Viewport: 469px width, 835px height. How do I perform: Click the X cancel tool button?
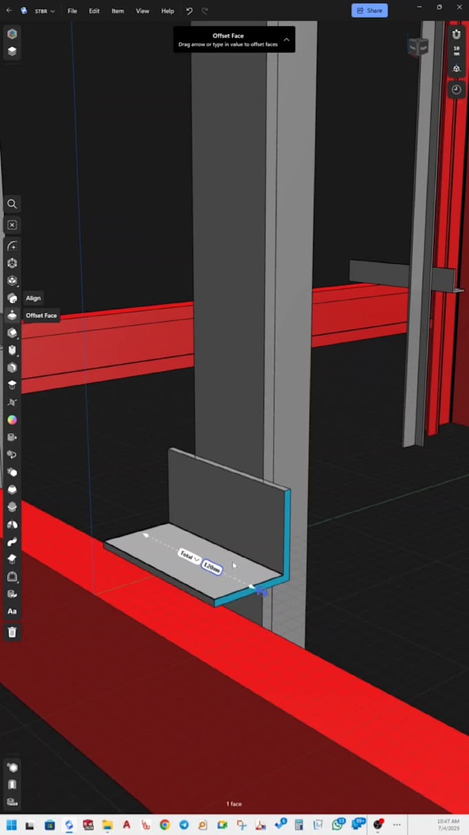tap(12, 225)
